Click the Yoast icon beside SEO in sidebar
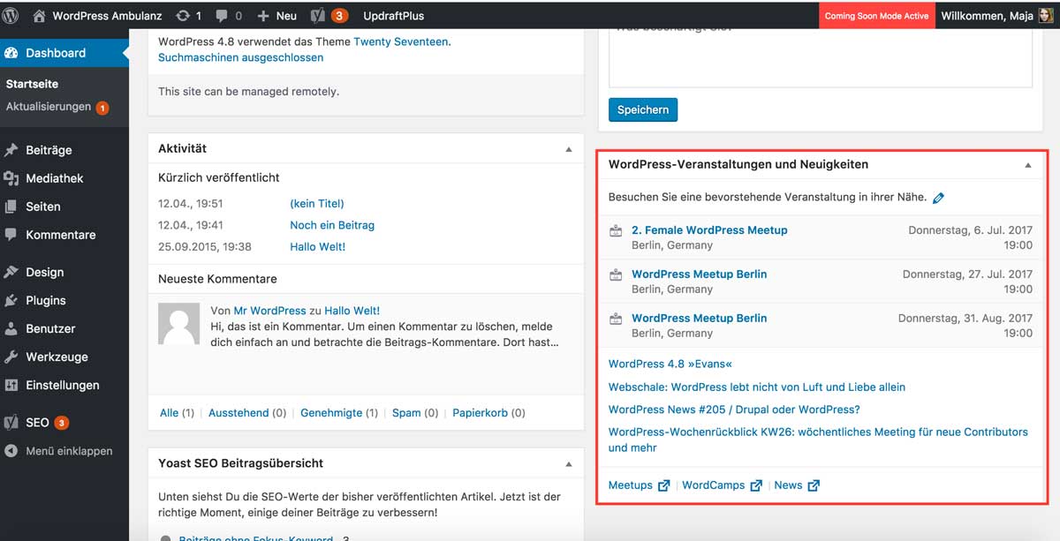The image size is (1060, 541). point(11,423)
